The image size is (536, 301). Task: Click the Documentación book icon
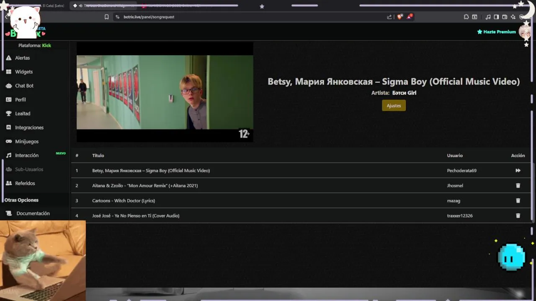(8, 213)
